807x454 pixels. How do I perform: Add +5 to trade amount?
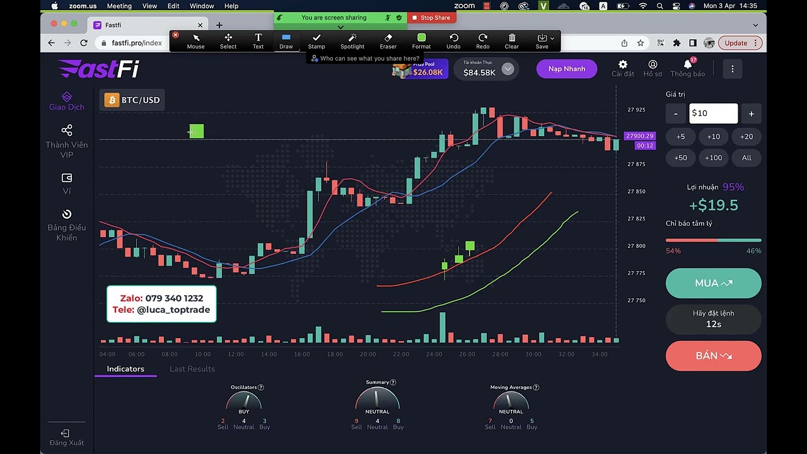(x=681, y=136)
